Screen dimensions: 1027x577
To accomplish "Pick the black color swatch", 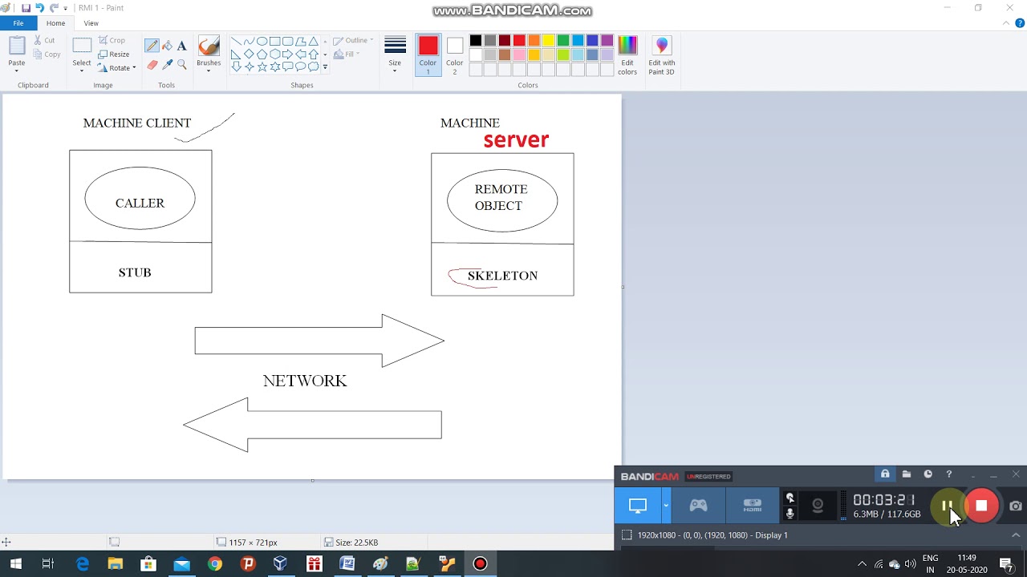I will [476, 41].
